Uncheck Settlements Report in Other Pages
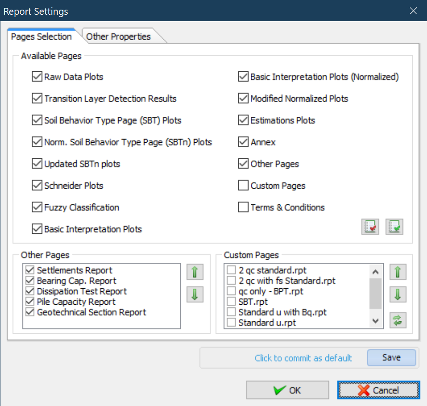This screenshot has height=406, width=427. pos(30,270)
